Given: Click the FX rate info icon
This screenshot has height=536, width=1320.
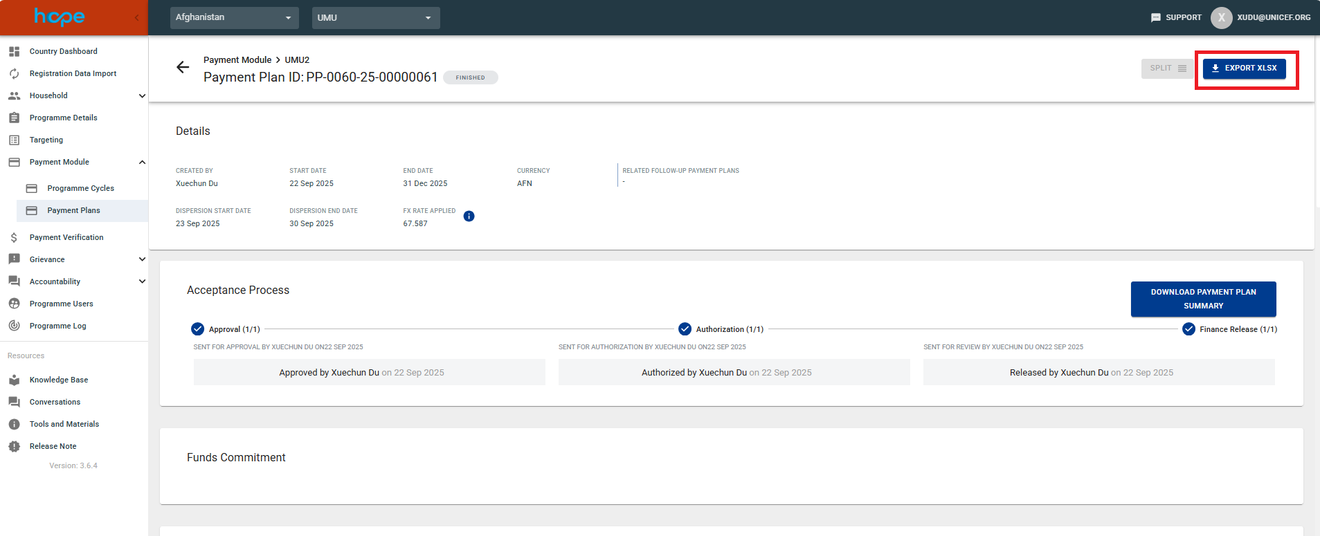Looking at the screenshot, I should pyautogui.click(x=469, y=216).
